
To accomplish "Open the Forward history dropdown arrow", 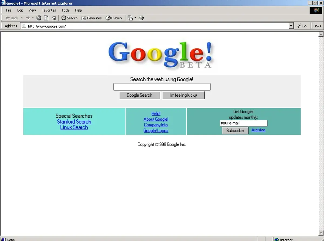I will click(33, 18).
